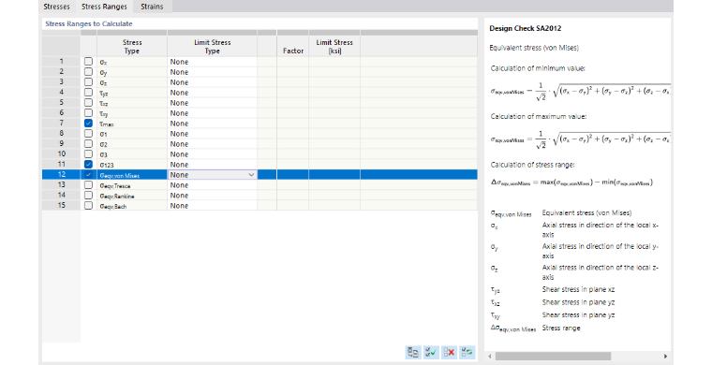The height and width of the screenshot is (365, 712).
Task: Enable the σ3 checkbox in row 10
Action: pyautogui.click(x=88, y=154)
